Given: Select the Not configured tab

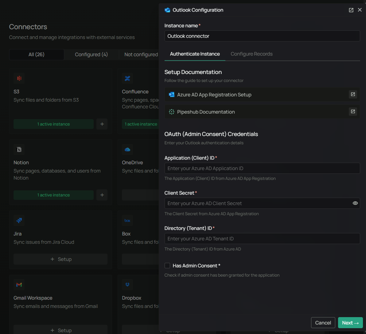Looking at the screenshot, I should tap(141, 54).
